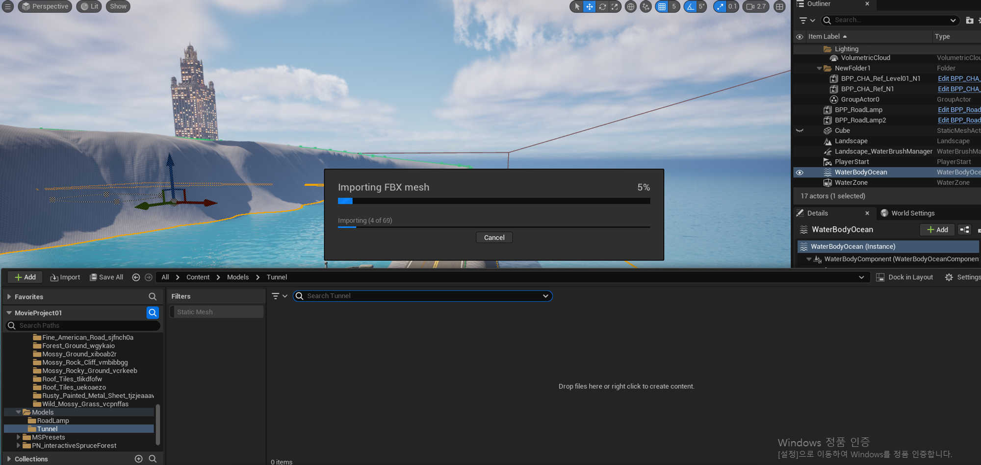Switch to the World Settings tab
The width and height of the screenshot is (981, 465).
pyautogui.click(x=913, y=213)
